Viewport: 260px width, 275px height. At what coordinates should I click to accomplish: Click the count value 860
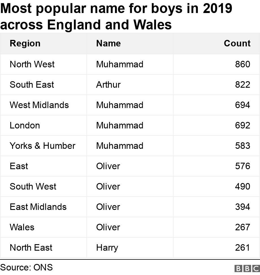242,64
